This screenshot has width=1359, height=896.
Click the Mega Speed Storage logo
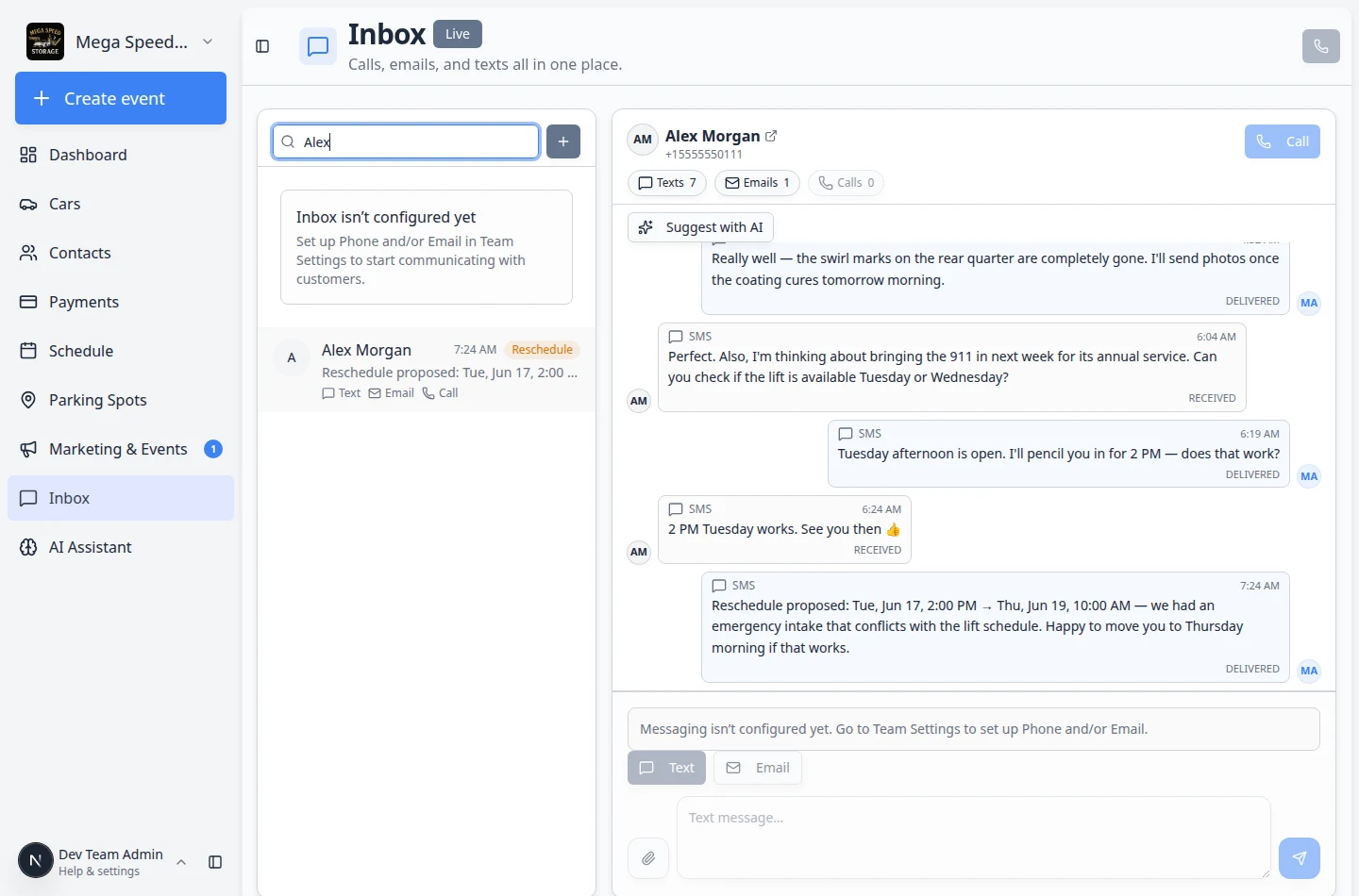(x=45, y=41)
